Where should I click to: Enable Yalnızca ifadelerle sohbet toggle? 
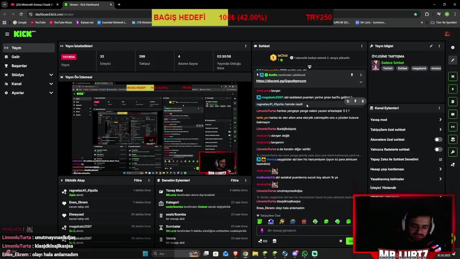point(438,149)
